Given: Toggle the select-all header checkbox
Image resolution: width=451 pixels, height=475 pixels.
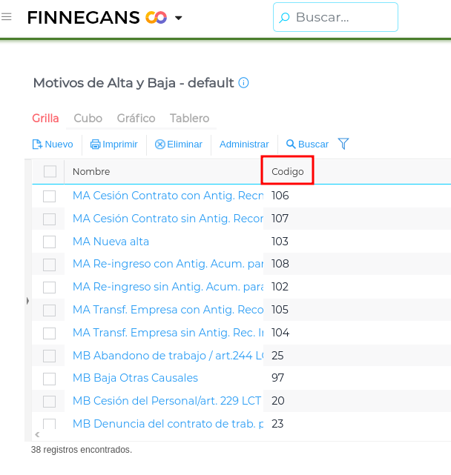Looking at the screenshot, I should [50, 171].
